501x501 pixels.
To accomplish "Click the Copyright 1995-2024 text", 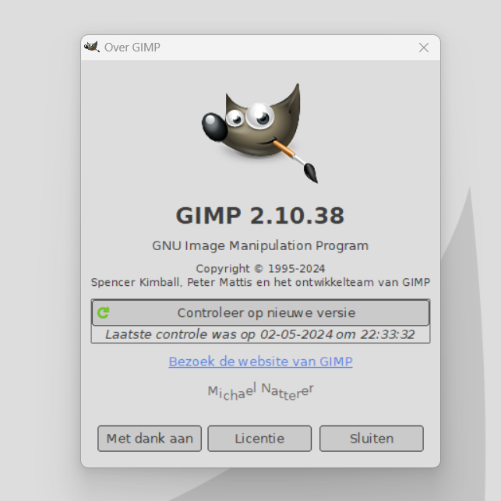I will click(260, 269).
